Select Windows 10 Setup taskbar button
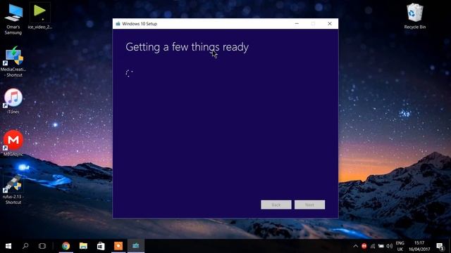 tap(136, 246)
